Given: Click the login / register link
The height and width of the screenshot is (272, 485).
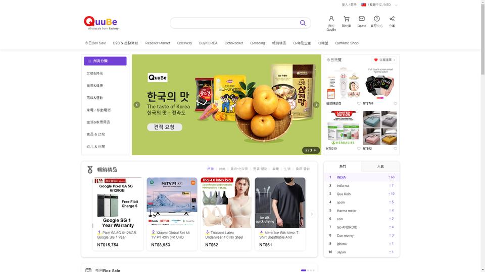Looking at the screenshot, I should (349, 5).
